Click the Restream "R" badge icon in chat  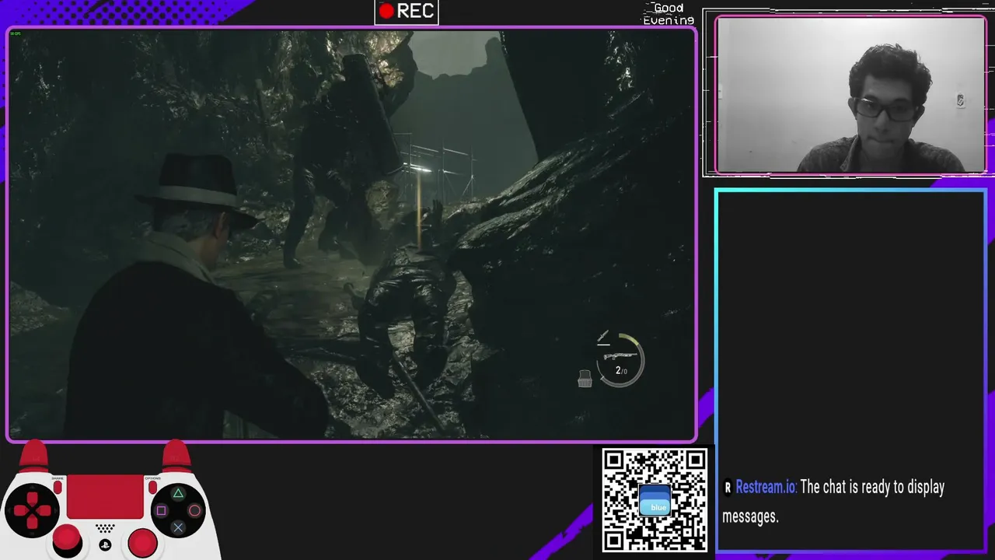[x=728, y=488]
